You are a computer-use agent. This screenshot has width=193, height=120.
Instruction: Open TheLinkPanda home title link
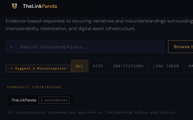tap(40, 6)
